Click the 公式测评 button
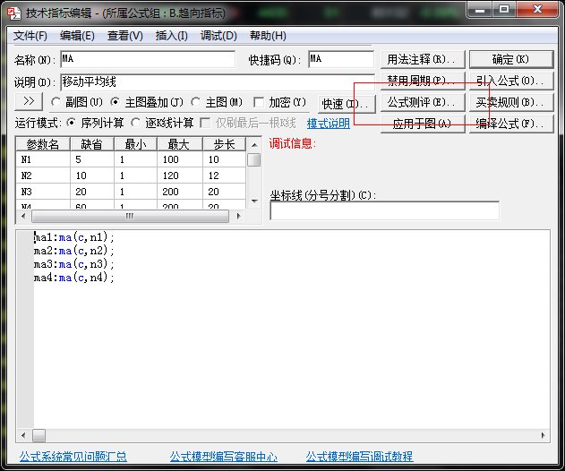The image size is (565, 471). point(420,102)
